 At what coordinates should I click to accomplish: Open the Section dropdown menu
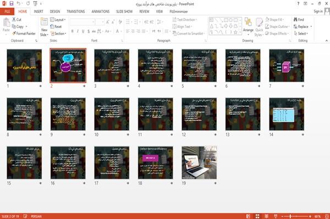[x=58, y=33]
